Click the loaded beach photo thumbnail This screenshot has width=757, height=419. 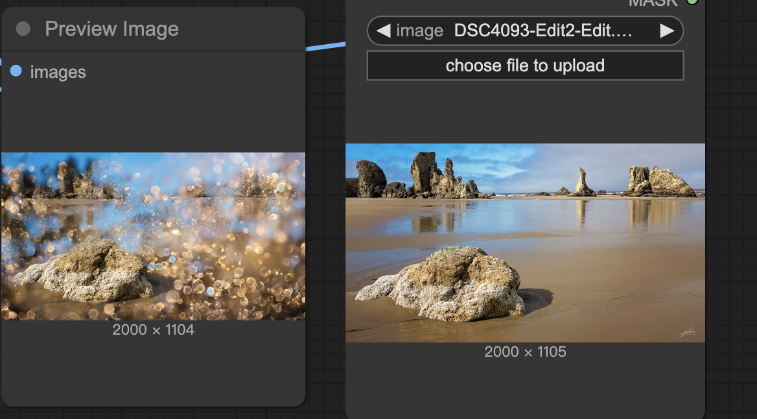pyautogui.click(x=525, y=242)
